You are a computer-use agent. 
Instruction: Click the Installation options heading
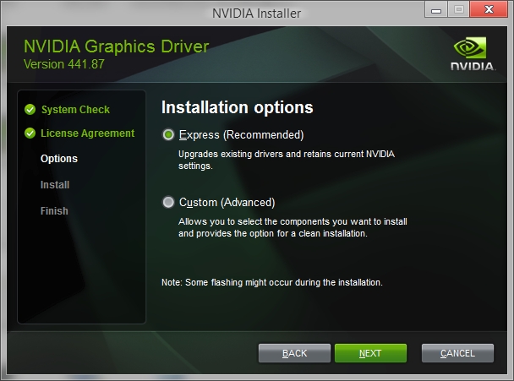point(238,107)
